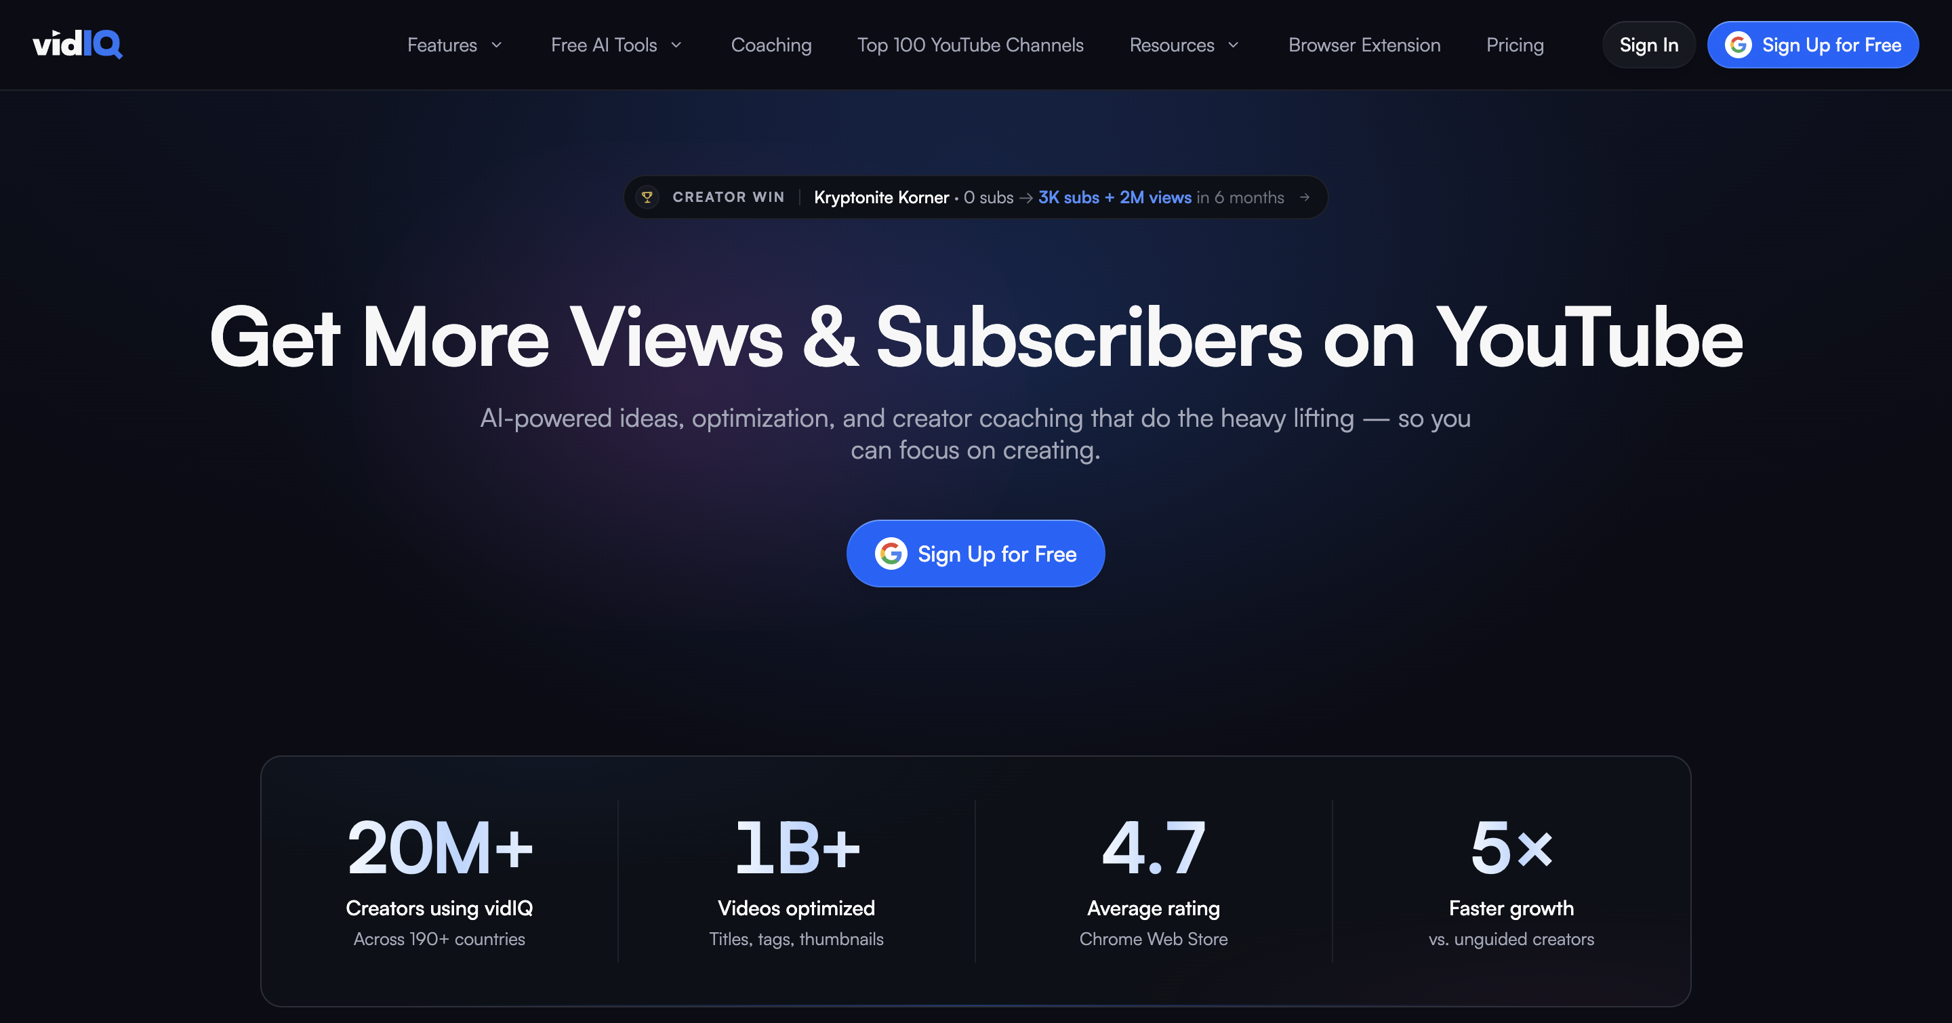Click 'vs. unguided creators' text

coord(1511,939)
